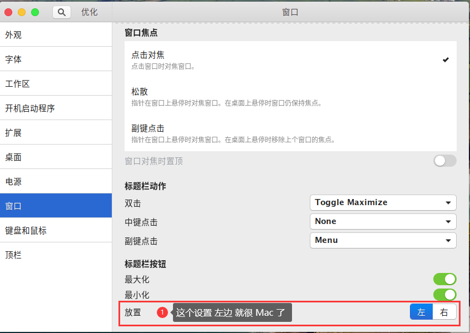Screen dimensions: 470x333
Task: Choose the 点击对焦 focus mode
Action: coord(290,59)
